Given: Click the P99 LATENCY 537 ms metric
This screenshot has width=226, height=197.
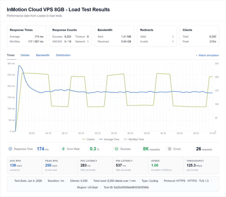Looking at the screenshot, I should [131, 165].
